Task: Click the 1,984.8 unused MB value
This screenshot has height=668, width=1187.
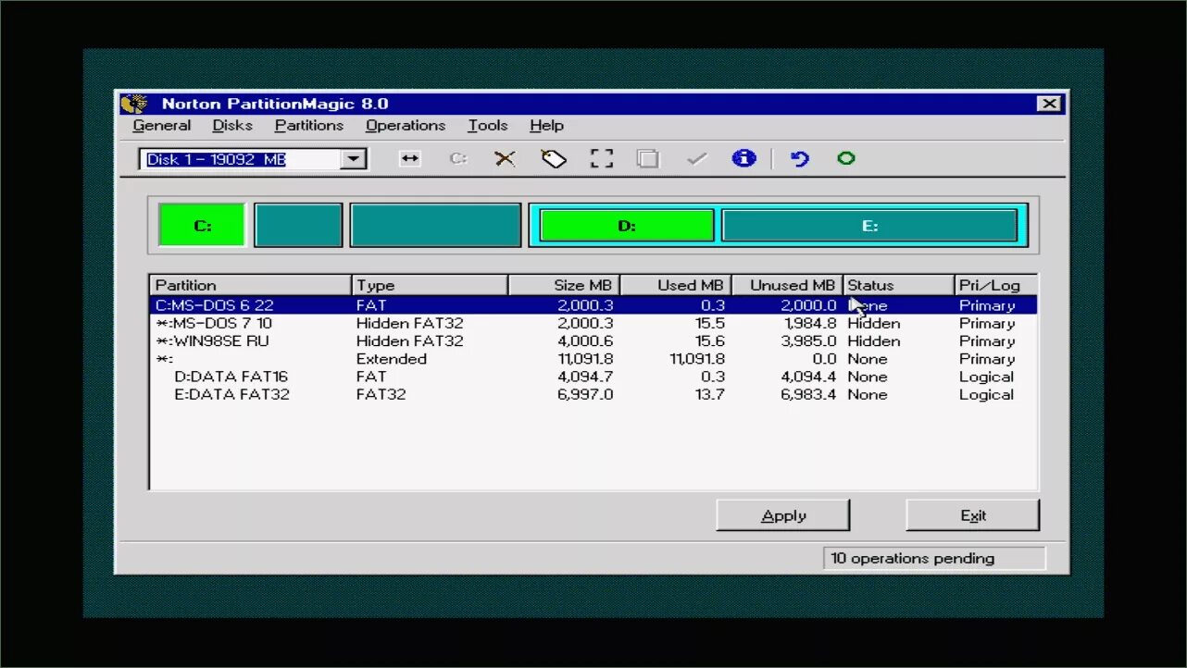Action: [810, 324]
